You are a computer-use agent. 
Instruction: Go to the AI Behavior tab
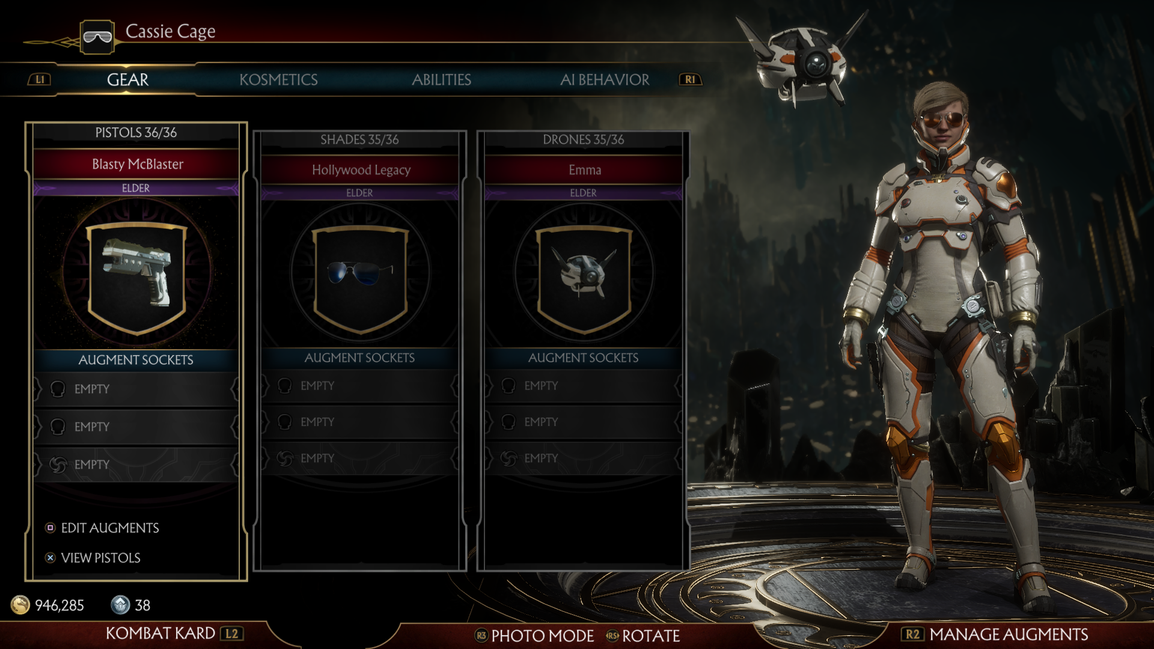605,80
